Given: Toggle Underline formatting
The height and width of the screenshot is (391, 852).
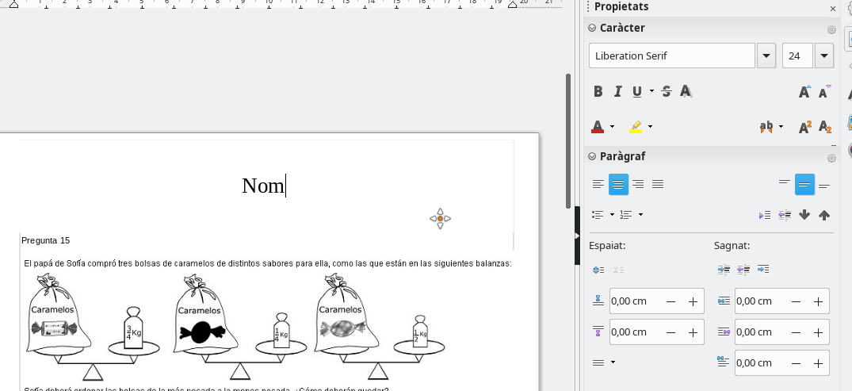Looking at the screenshot, I should pyautogui.click(x=637, y=91).
